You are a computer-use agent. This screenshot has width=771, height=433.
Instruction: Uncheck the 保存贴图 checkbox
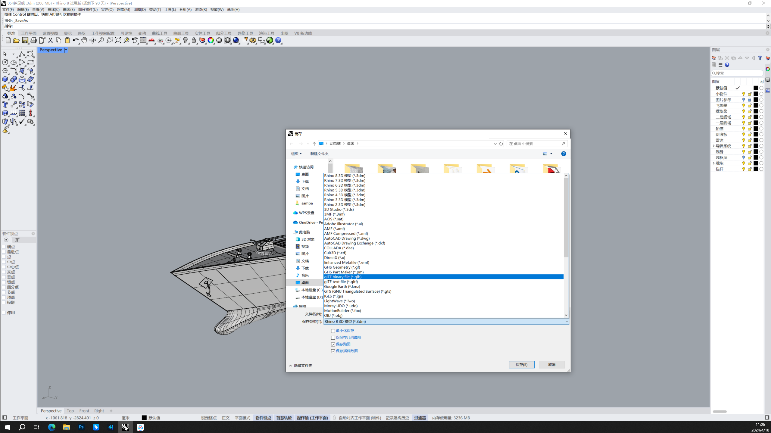(333, 344)
